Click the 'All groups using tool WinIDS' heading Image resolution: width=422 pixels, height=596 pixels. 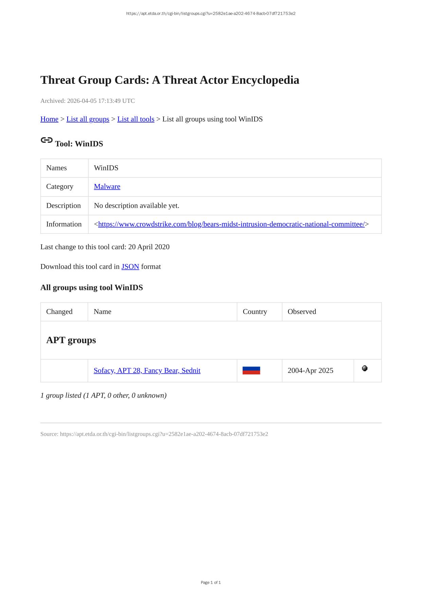click(91, 288)
